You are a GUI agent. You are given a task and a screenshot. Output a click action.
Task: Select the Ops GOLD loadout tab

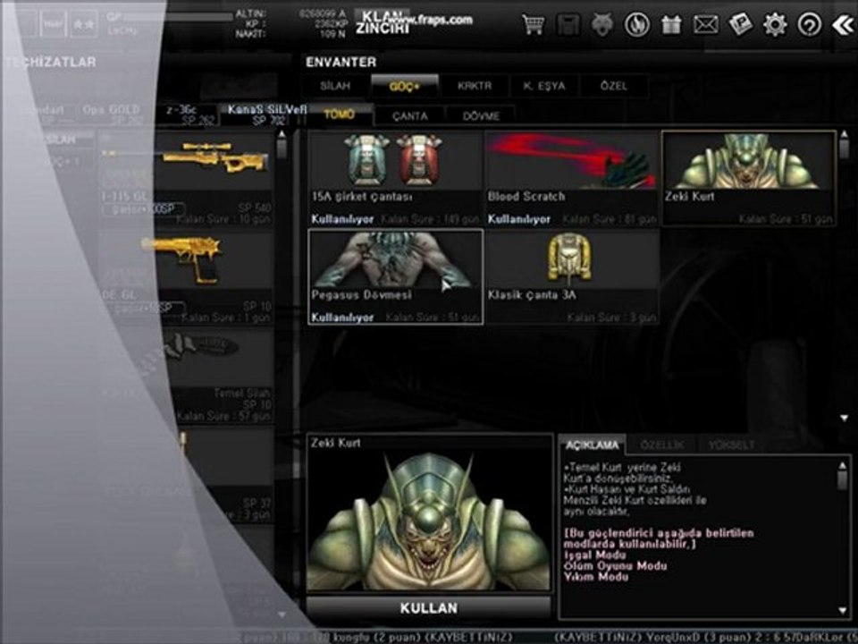click(111, 114)
